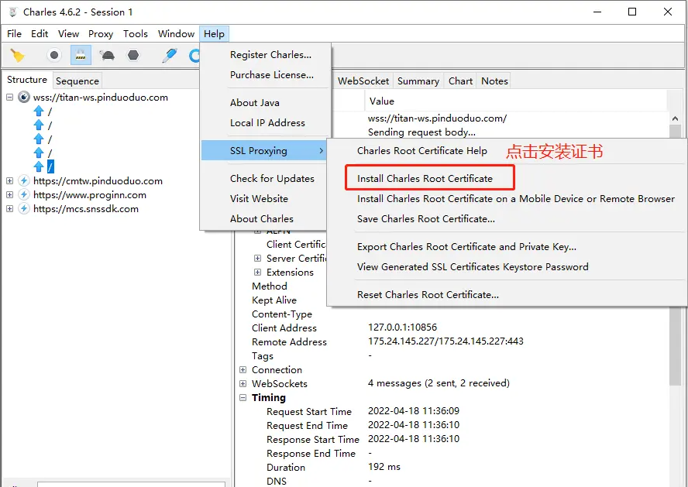Click the Charles app icon in title bar
Screen dimensions: 688x487
[x=12, y=12]
